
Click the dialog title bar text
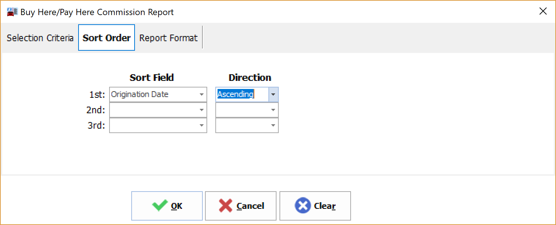coord(97,12)
